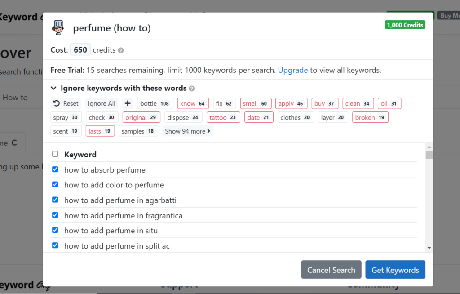Click the Cancel Search button
460x294 pixels.
(x=331, y=270)
